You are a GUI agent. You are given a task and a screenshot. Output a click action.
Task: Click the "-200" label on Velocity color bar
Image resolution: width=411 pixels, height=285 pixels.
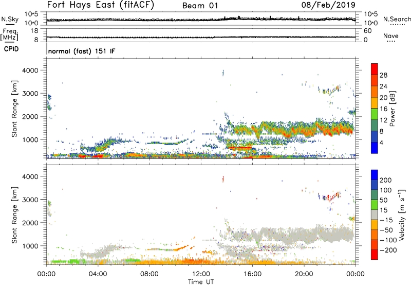tap(388, 250)
